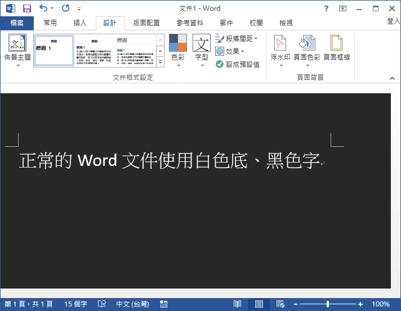This screenshot has height=311, width=401.
Task: Click the Redo/repeat icon in the toolbar
Action: 65,8
